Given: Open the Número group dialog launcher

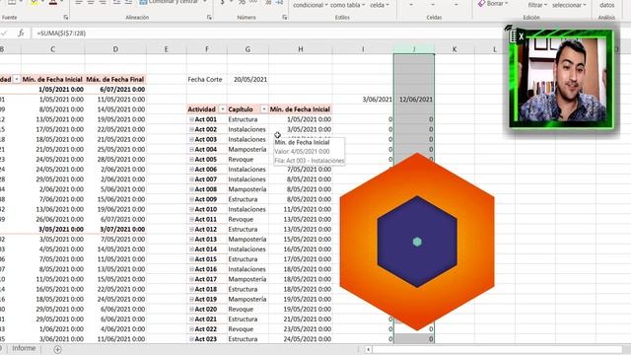Looking at the screenshot, I should coord(285,18).
